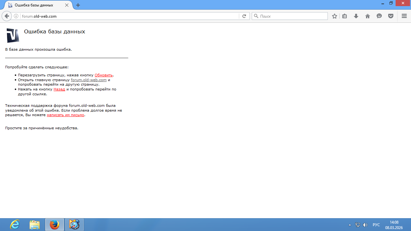Click the smiley face Hello icon

379,16
